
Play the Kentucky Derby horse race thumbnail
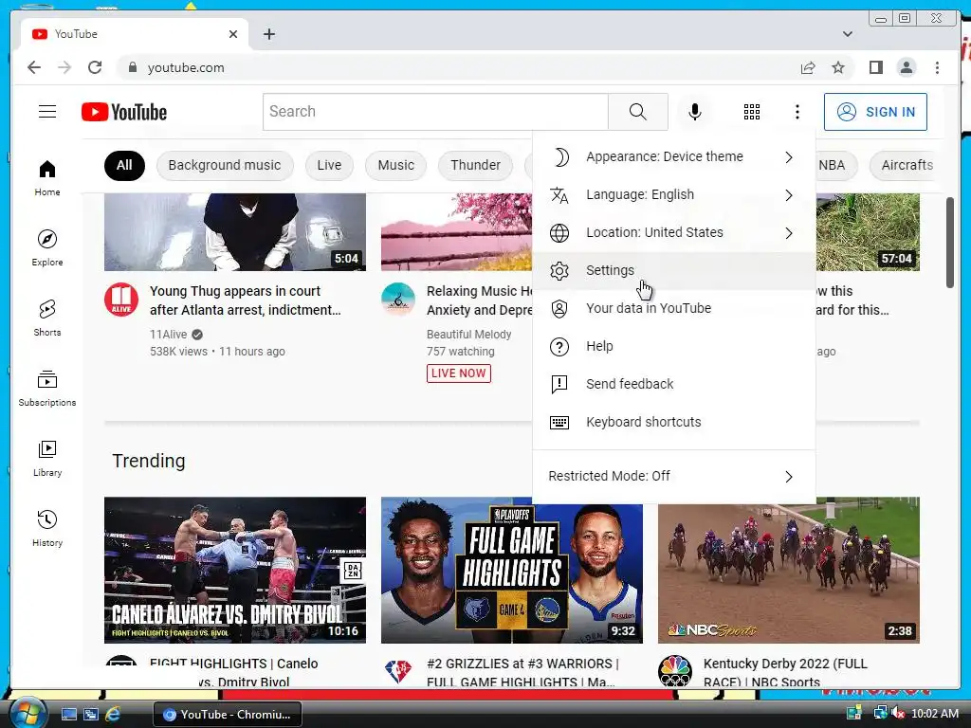(788, 570)
